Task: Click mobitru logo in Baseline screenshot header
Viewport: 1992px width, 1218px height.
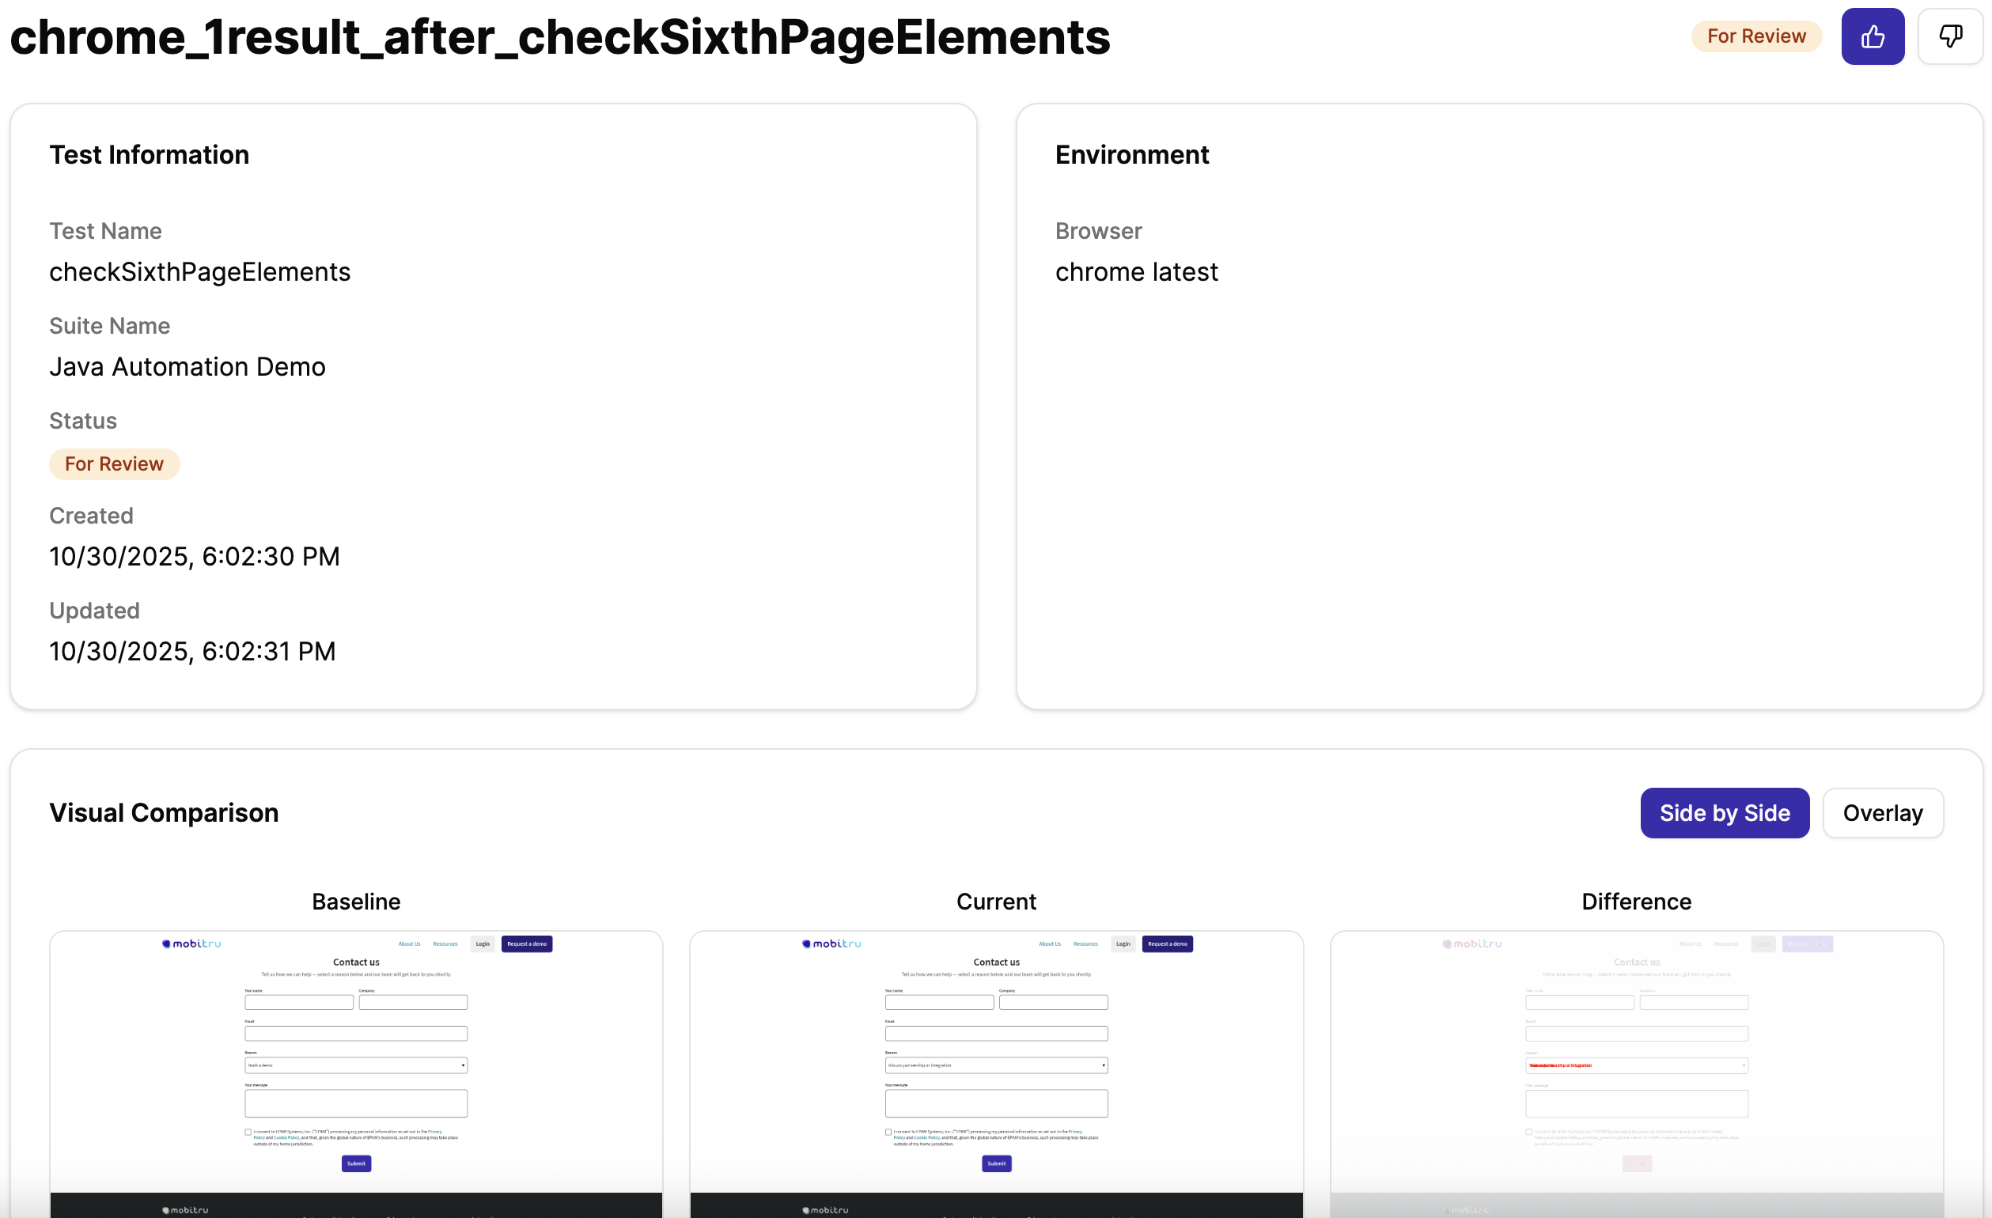Action: click(x=191, y=944)
